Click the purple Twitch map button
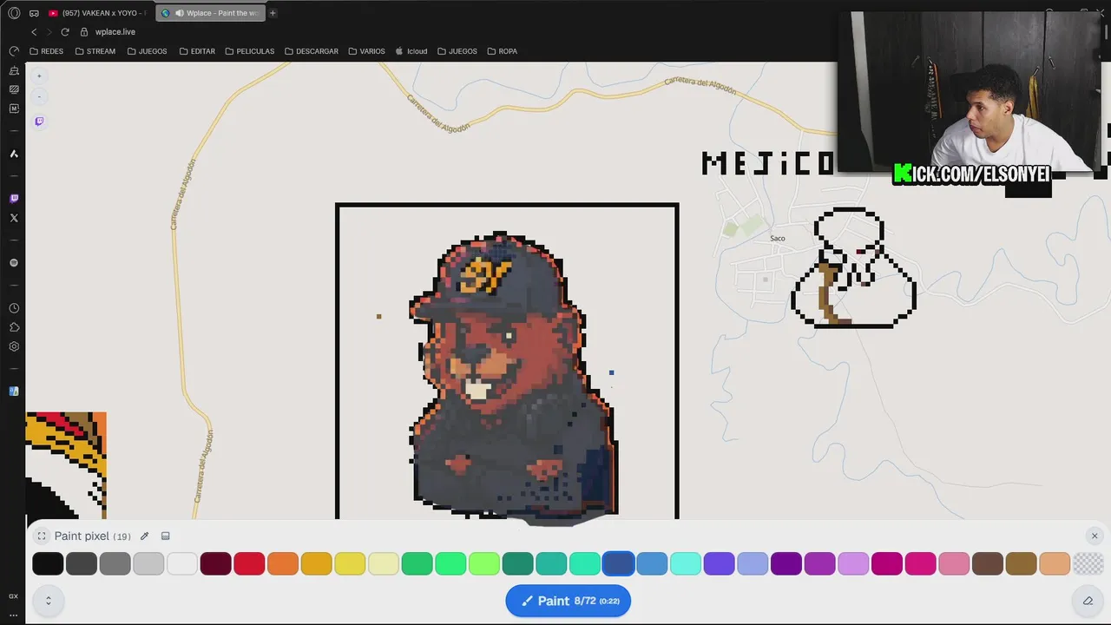This screenshot has height=625, width=1111. (x=39, y=122)
